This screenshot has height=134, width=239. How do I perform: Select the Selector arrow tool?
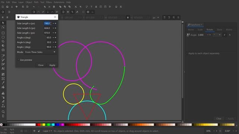tap(3, 23)
